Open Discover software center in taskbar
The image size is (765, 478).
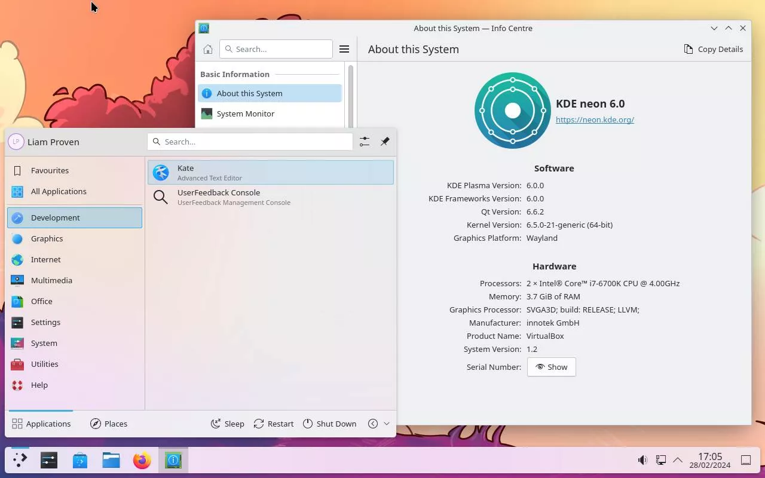[x=80, y=460]
